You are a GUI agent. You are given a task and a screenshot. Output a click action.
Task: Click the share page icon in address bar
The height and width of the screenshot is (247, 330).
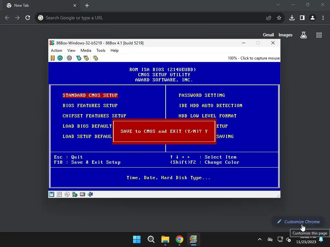(269, 18)
